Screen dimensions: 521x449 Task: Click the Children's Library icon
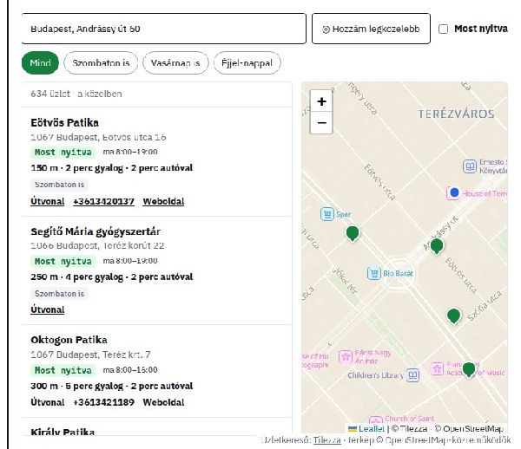412,375
